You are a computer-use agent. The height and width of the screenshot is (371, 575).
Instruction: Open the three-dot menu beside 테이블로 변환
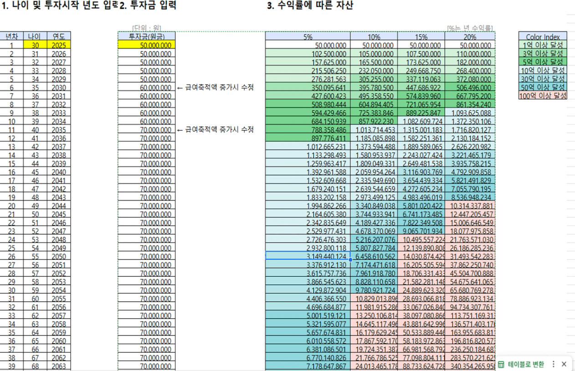point(554,364)
